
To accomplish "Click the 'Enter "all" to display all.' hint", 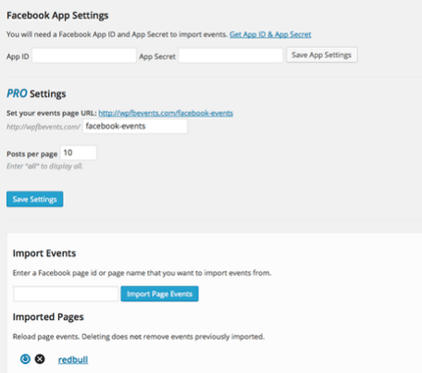I will coord(45,166).
